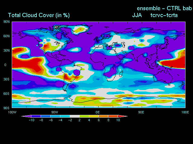Select the gray colorbar segment between -2 and 2
193x144 pixels.
point(74,116)
